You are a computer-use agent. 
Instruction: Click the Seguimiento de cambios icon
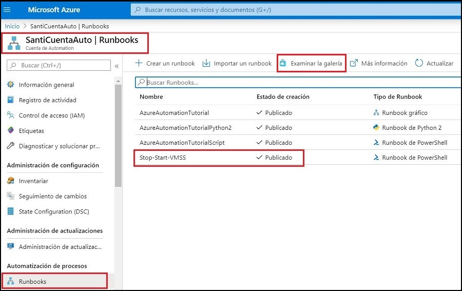[x=11, y=196]
